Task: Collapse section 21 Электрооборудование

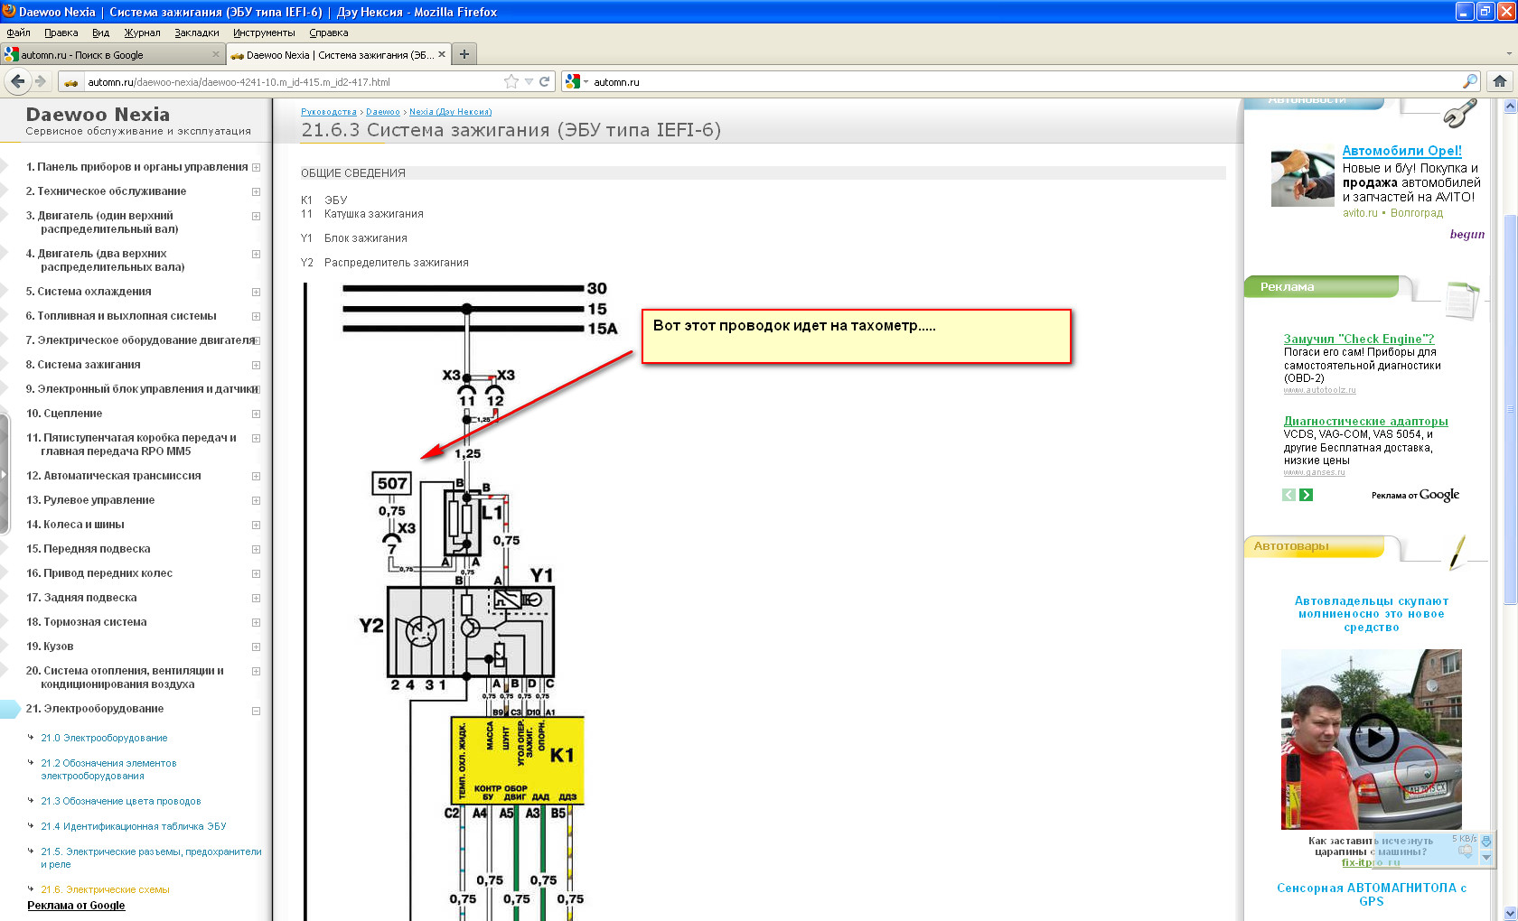Action: (x=256, y=711)
